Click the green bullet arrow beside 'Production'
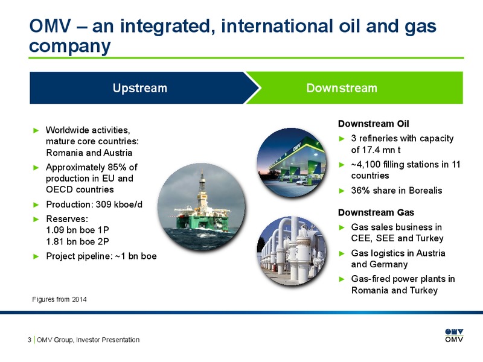This screenshot has width=483, height=362. tap(36, 205)
